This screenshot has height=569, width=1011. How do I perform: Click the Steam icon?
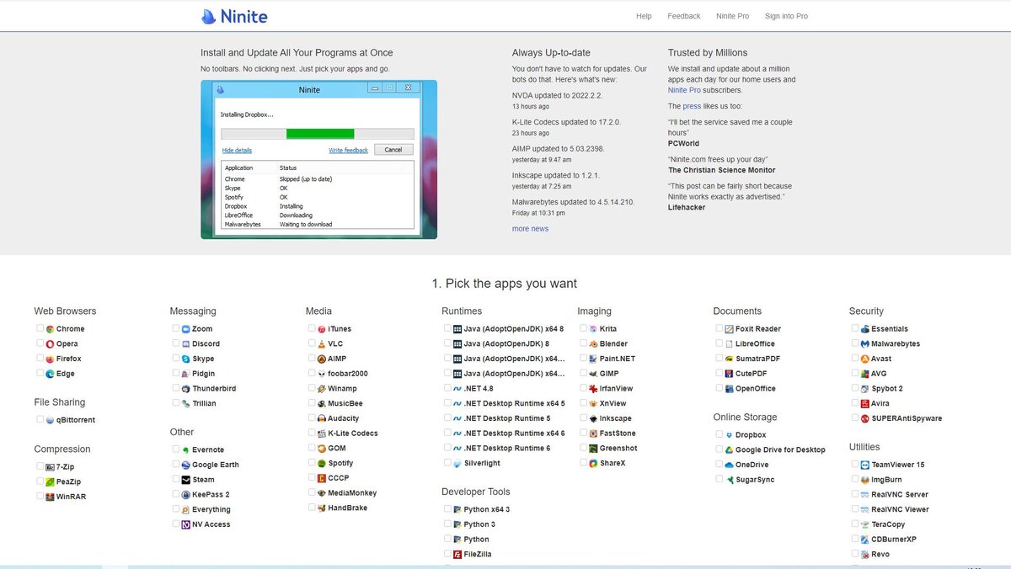point(186,480)
